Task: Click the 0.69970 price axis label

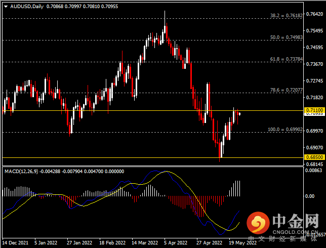Action: tap(314, 131)
